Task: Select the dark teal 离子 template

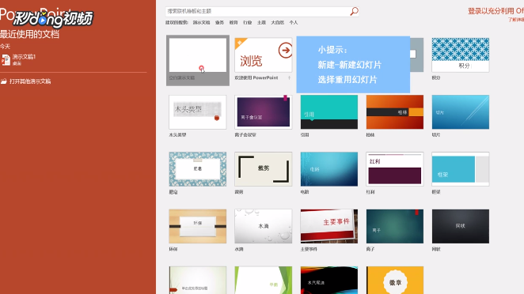Action: (x=395, y=226)
